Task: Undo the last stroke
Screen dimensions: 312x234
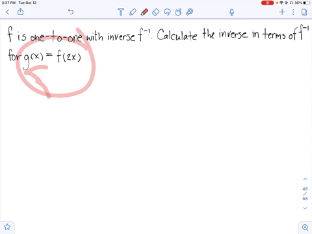Action: coord(71,12)
